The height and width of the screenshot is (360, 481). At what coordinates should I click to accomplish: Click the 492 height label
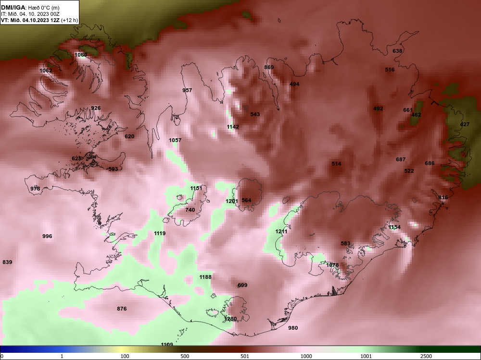click(378, 108)
